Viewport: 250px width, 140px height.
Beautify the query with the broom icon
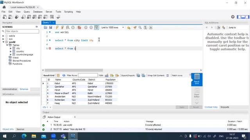135,28
